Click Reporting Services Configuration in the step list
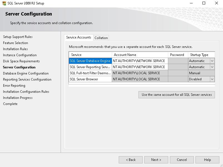The width and height of the screenshot is (223, 167). click(x=27, y=79)
